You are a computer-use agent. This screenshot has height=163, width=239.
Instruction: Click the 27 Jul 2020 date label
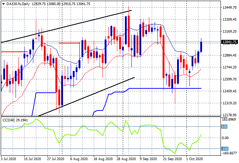point(55,159)
